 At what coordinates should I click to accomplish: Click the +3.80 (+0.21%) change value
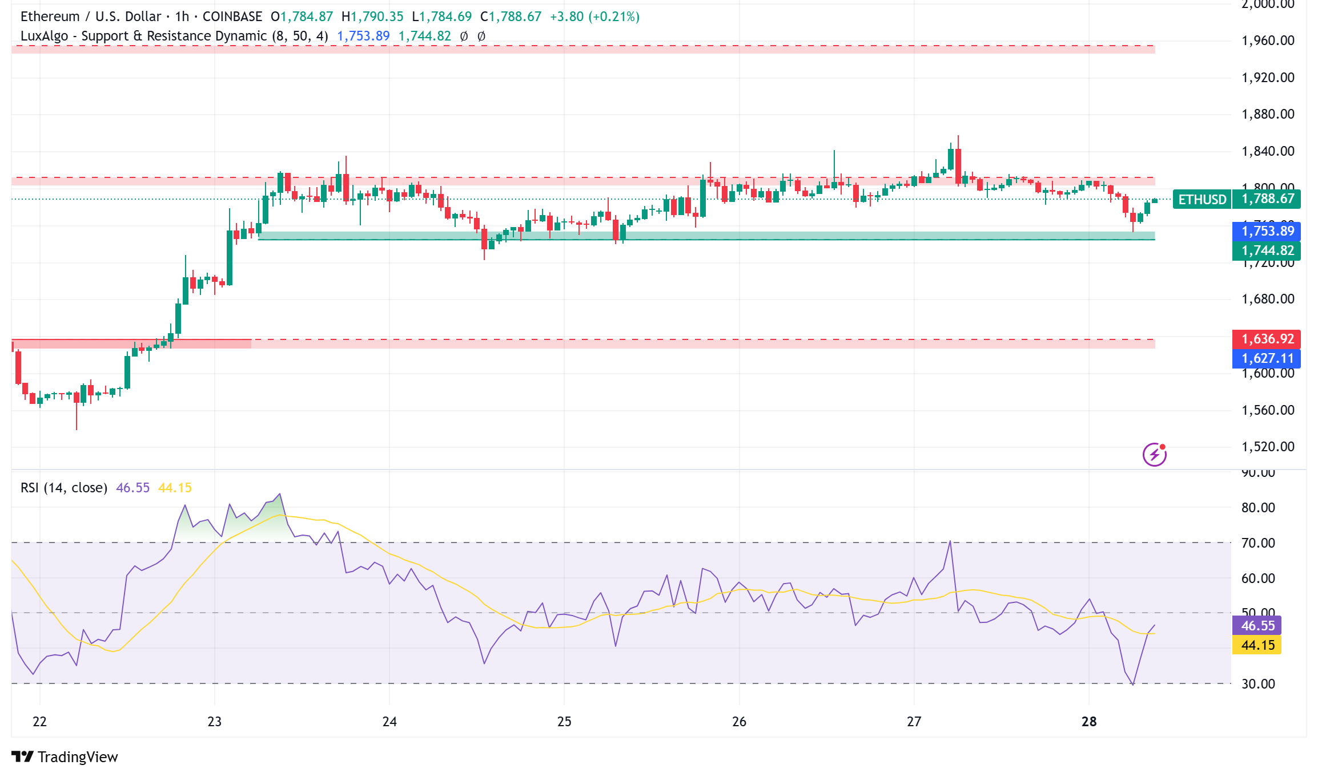(594, 17)
